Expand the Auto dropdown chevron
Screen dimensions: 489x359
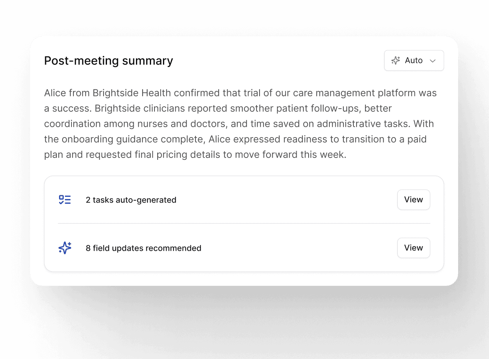click(433, 61)
